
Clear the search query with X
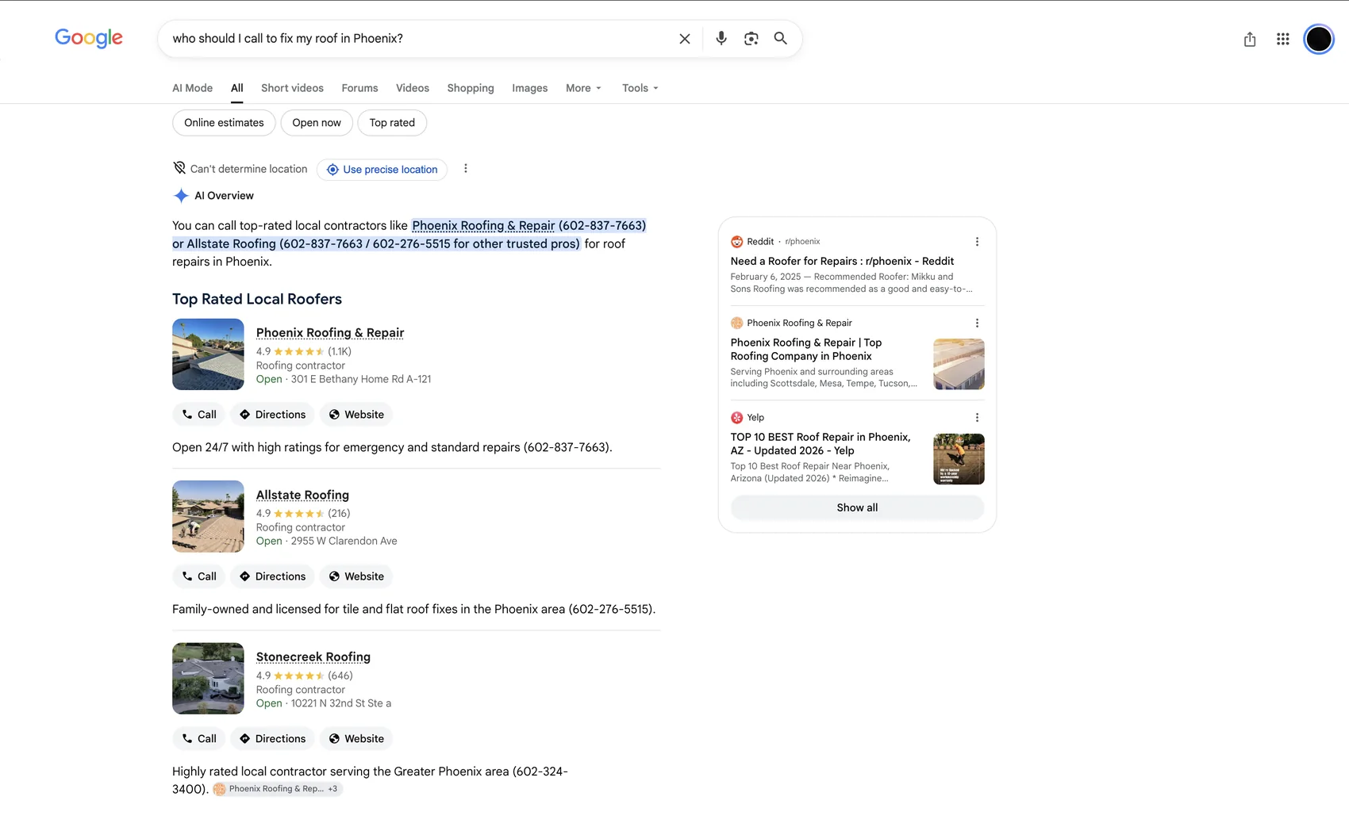684,39
